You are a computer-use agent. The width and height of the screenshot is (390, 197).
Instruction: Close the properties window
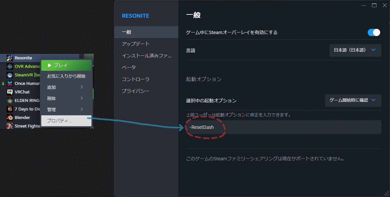point(384,6)
